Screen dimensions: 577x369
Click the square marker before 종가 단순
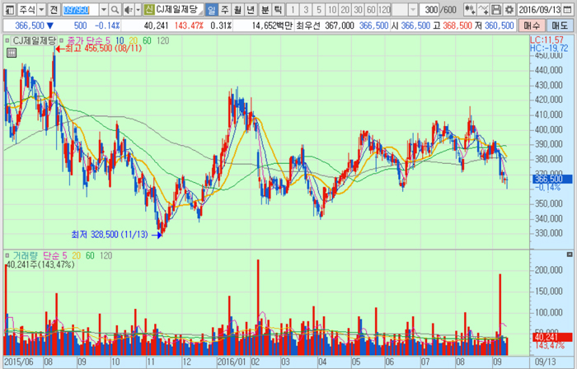62,40
